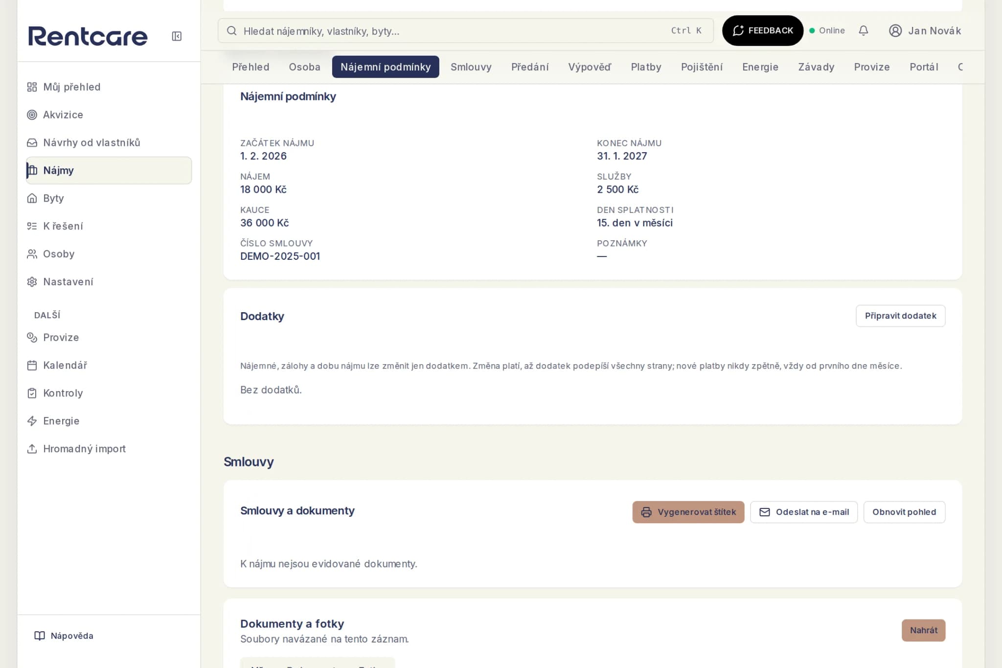Screen dimensions: 1002x668
Task: Click the Osoby people icon
Action: pyautogui.click(x=32, y=254)
